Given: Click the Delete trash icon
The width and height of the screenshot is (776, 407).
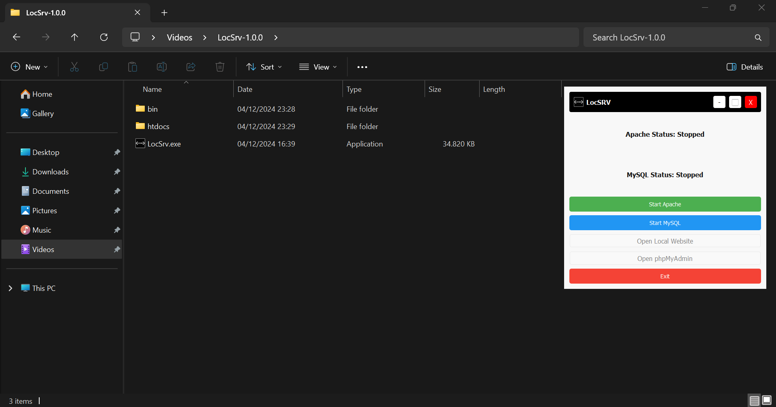Looking at the screenshot, I should 220,67.
